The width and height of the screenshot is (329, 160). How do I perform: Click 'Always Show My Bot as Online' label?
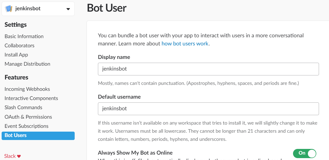(x=135, y=153)
